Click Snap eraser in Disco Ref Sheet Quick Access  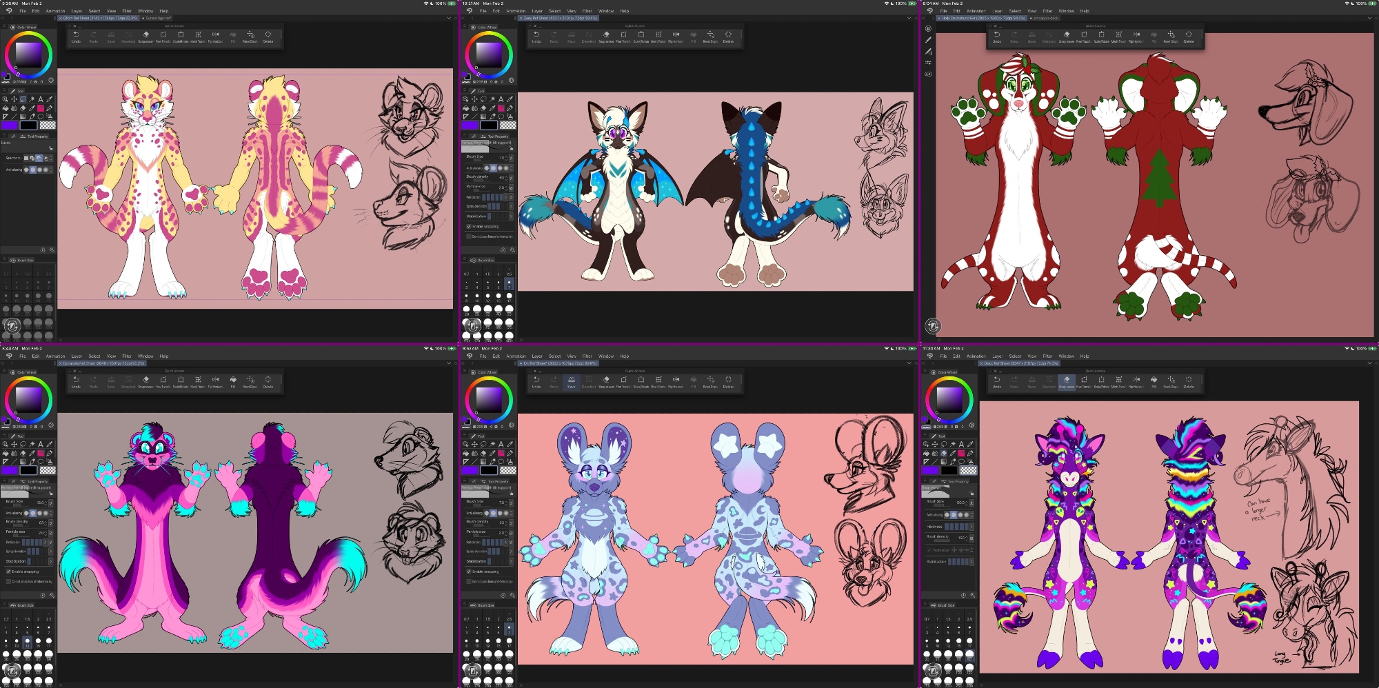(1066, 381)
